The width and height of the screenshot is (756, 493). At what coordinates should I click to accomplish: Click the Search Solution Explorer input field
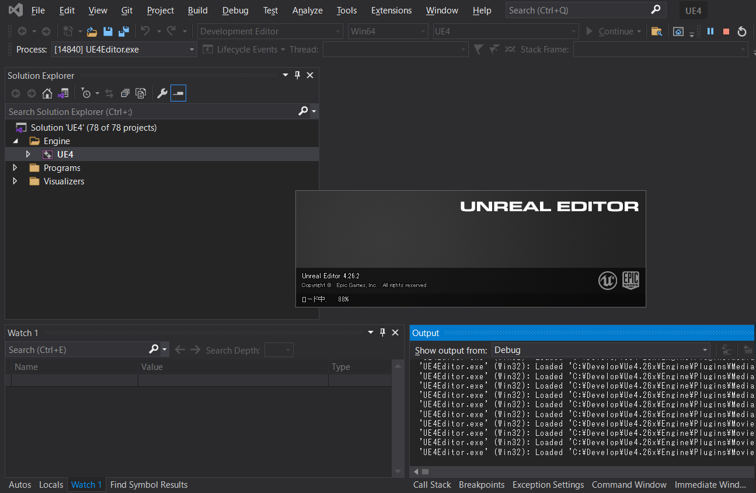click(x=152, y=111)
